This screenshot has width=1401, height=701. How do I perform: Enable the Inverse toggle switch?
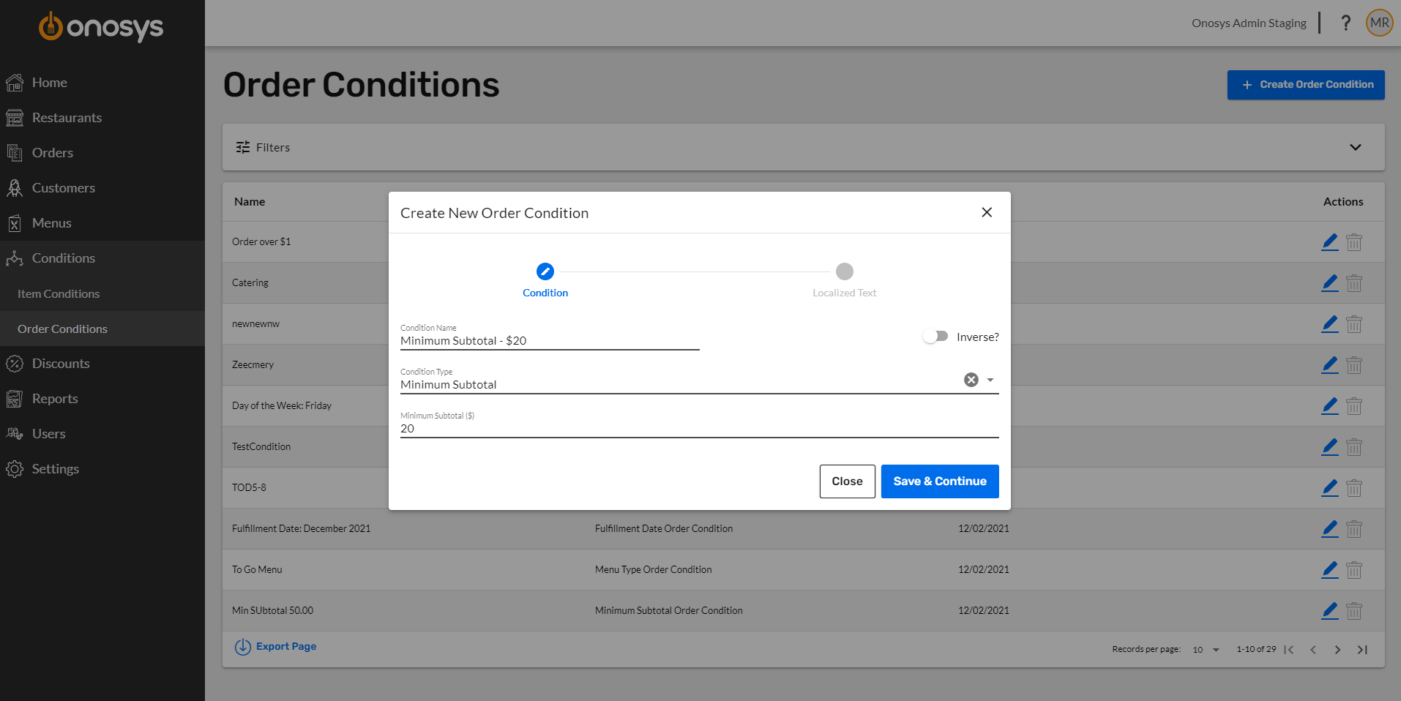(935, 337)
